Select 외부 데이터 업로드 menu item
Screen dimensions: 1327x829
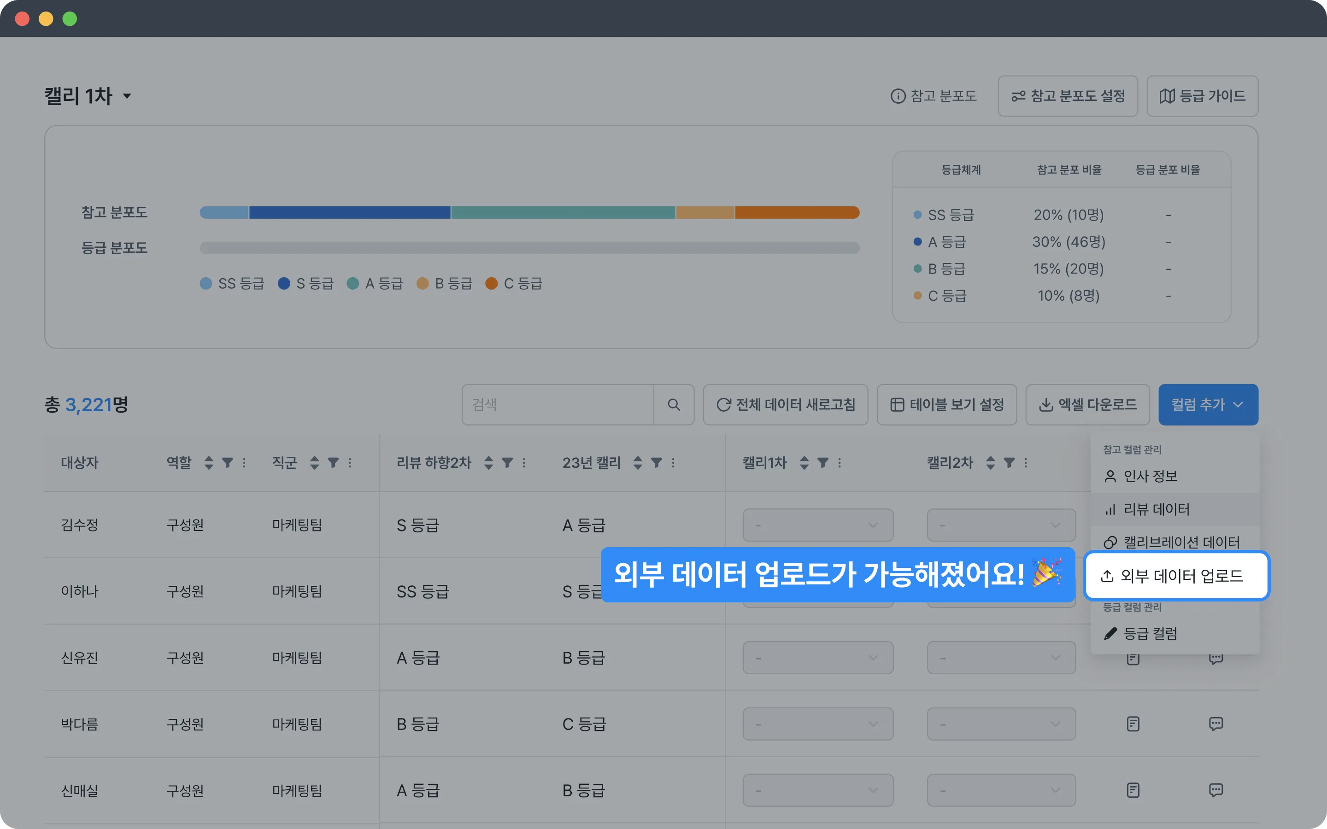pos(1176,576)
